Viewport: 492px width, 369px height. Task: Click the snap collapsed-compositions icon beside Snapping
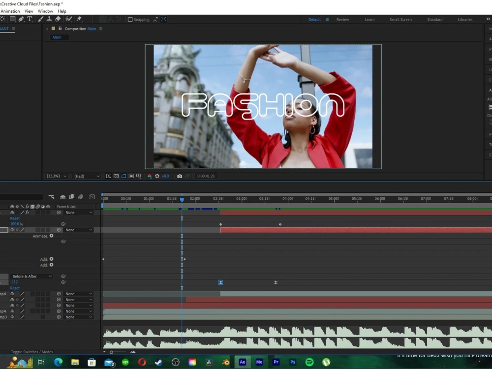(x=155, y=20)
